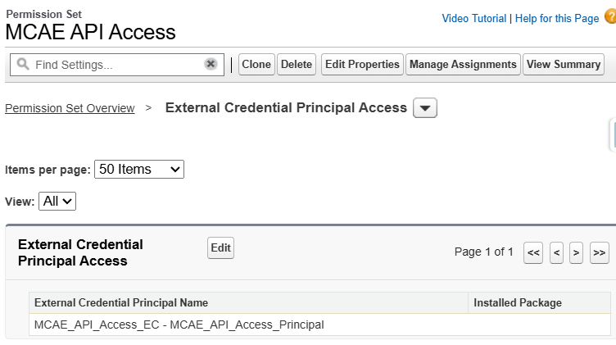
Task: Go to the previous page arrow
Action: (556, 252)
